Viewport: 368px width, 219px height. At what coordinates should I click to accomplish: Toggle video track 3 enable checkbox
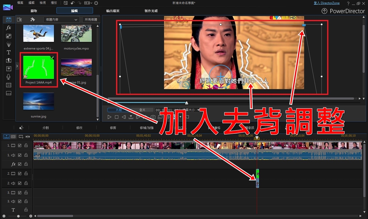pos(20,193)
